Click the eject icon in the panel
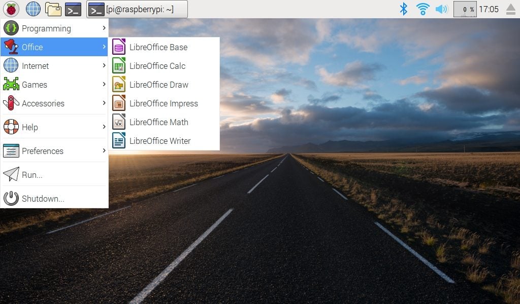The height and width of the screenshot is (304, 520). [510, 10]
